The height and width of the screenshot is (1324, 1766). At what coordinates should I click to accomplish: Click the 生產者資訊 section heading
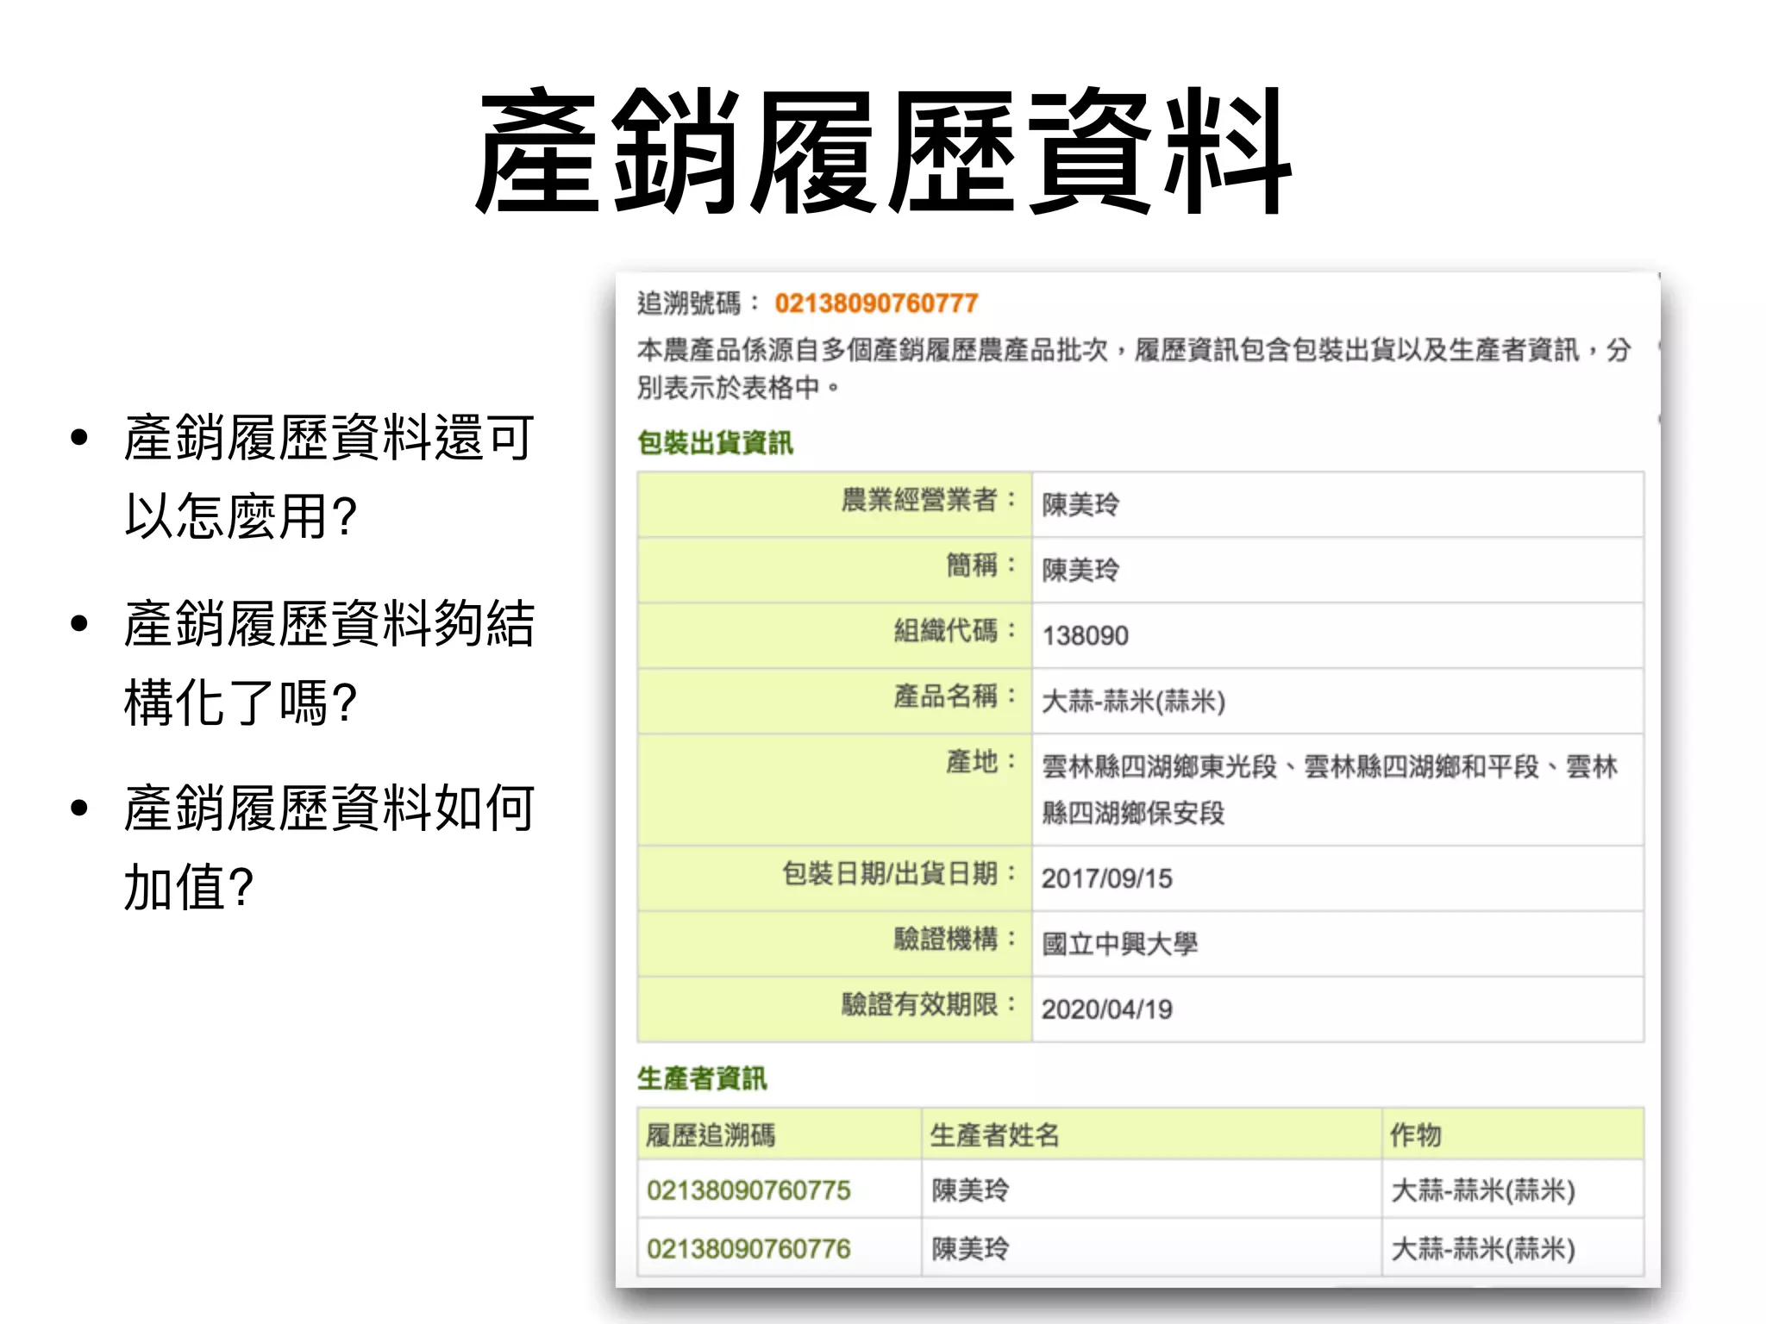[702, 1078]
